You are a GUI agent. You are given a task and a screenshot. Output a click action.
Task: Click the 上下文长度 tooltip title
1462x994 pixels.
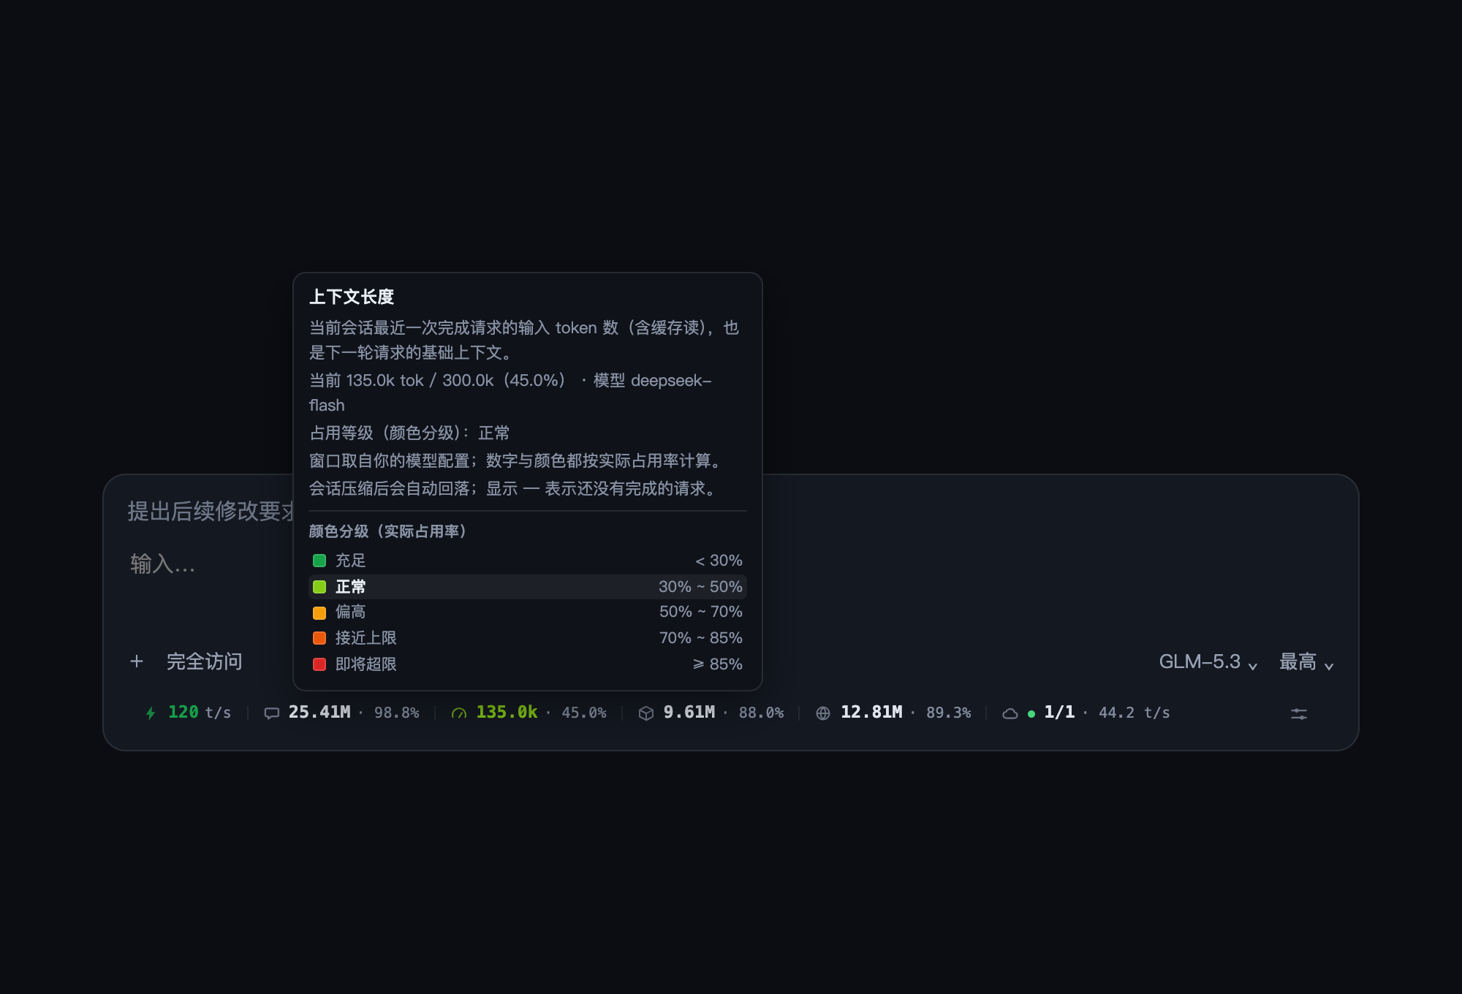[x=352, y=297]
